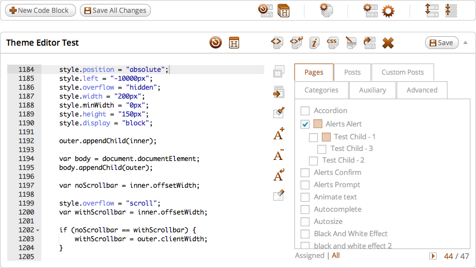Image resolution: width=476 pixels, height=268 pixels.
Task: Click the orange X delete icon
Action: [x=388, y=43]
